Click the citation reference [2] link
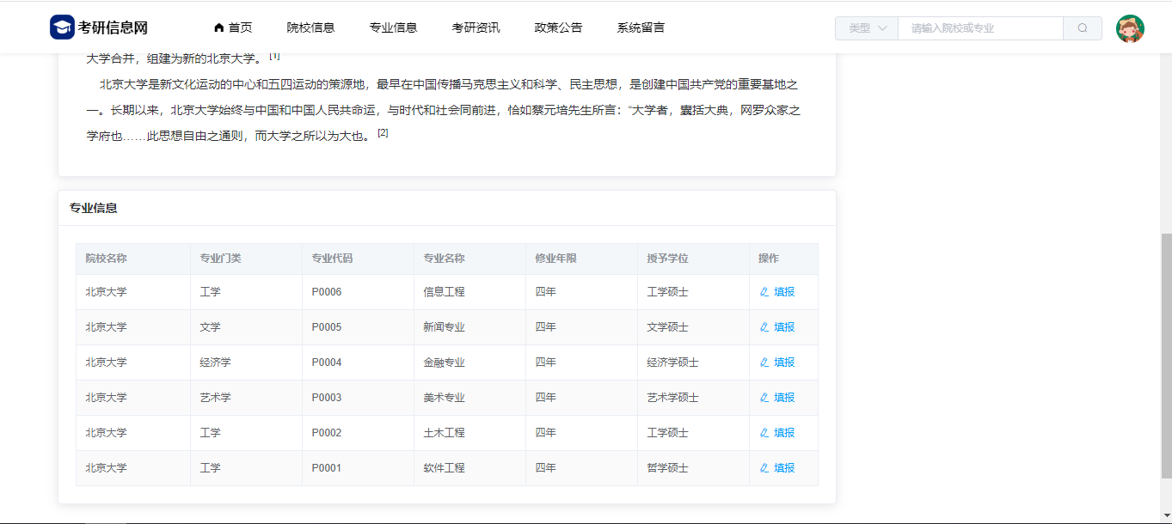This screenshot has height=524, width=1172. click(383, 132)
